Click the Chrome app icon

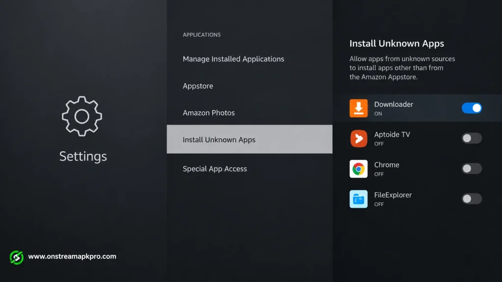[358, 169]
